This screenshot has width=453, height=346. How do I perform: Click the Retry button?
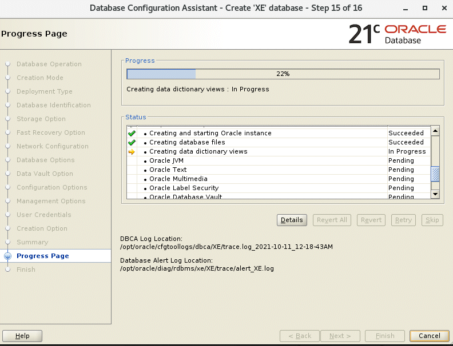(403, 220)
